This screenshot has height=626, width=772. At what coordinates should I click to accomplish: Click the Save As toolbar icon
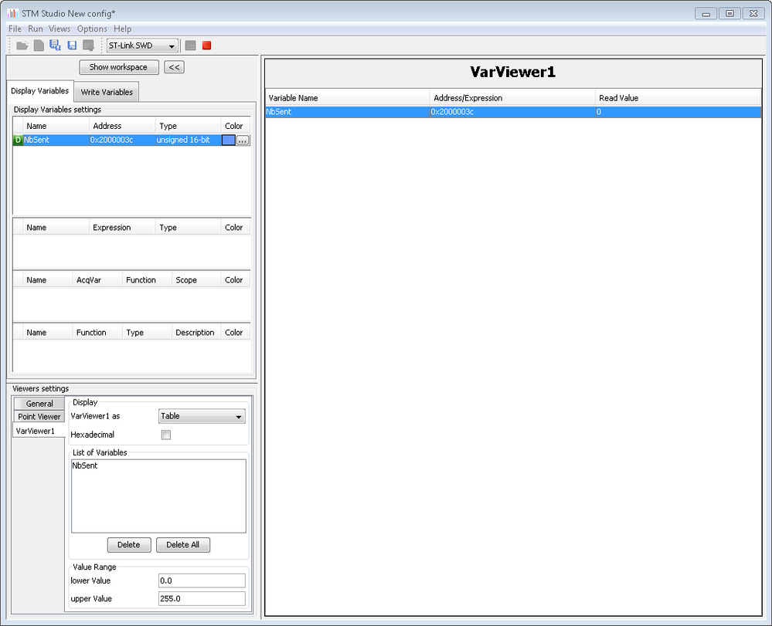click(55, 46)
